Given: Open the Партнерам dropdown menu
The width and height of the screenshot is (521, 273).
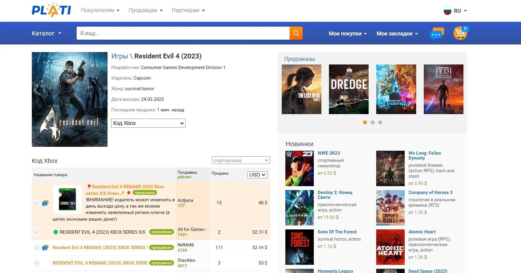Looking at the screenshot, I should coord(188,10).
